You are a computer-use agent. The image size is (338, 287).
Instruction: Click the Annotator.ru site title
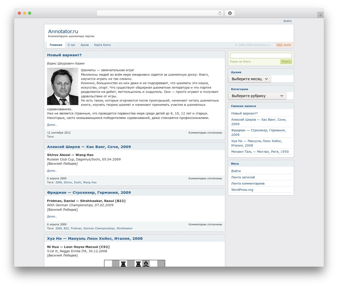tap(63, 32)
